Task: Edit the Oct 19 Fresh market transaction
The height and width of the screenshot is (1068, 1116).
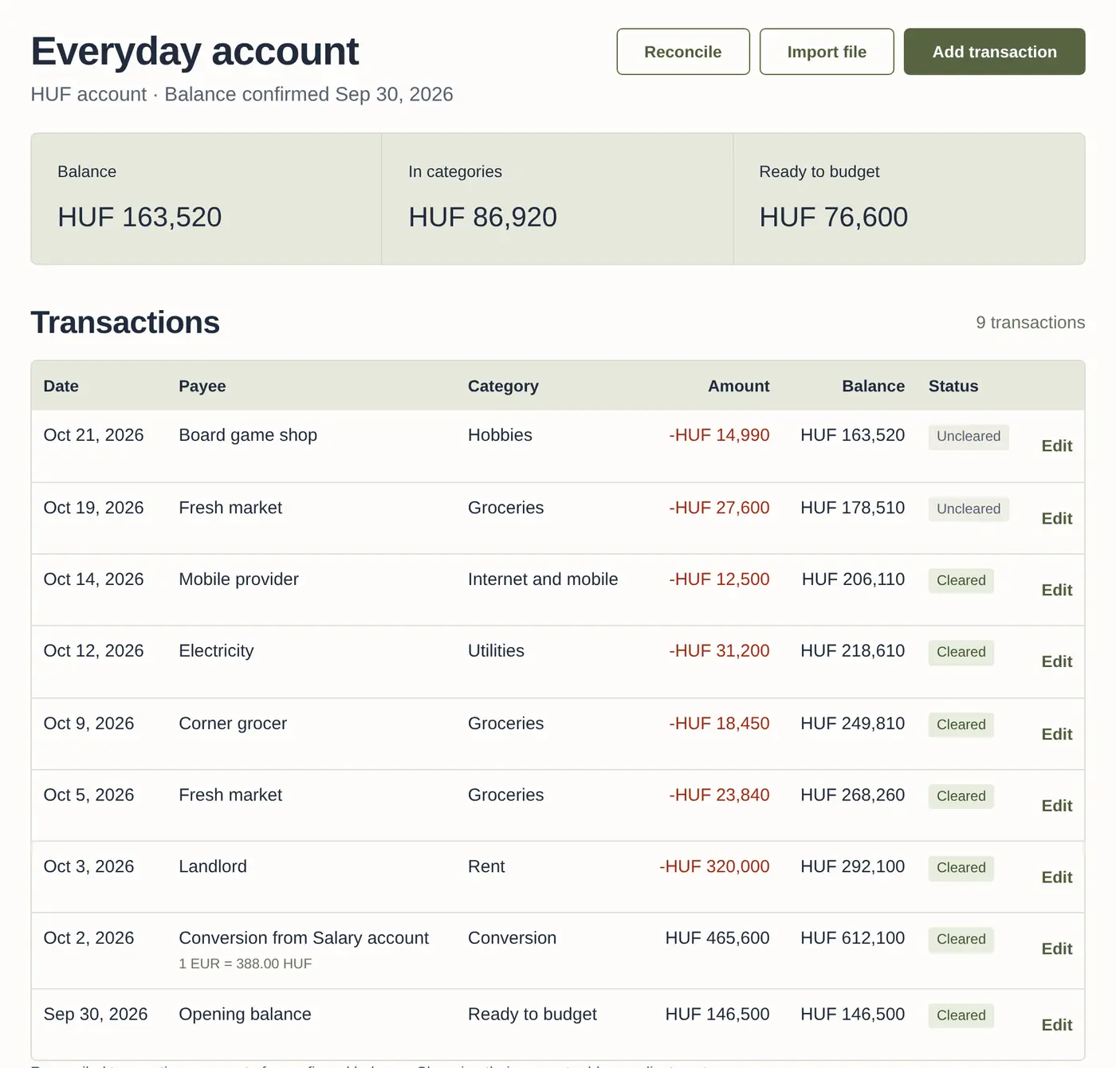Action: coord(1057,519)
